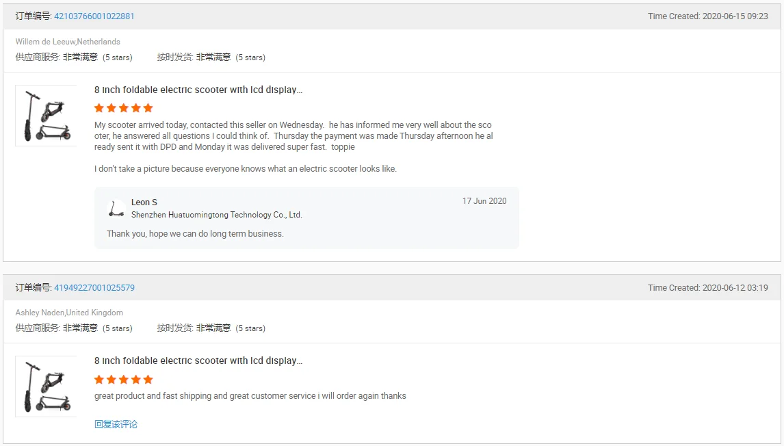Open product title in Ashley Naden's review
This screenshot has width=784, height=446.
(x=198, y=361)
